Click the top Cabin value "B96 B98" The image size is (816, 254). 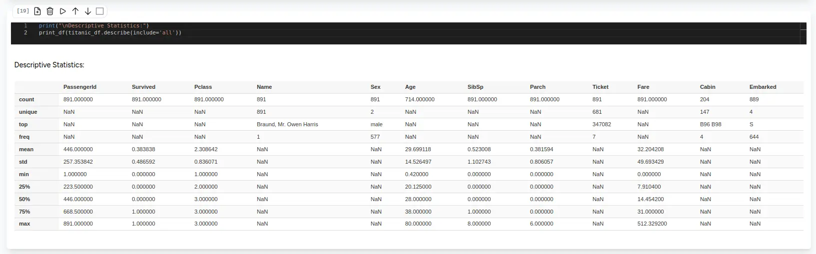click(x=711, y=124)
